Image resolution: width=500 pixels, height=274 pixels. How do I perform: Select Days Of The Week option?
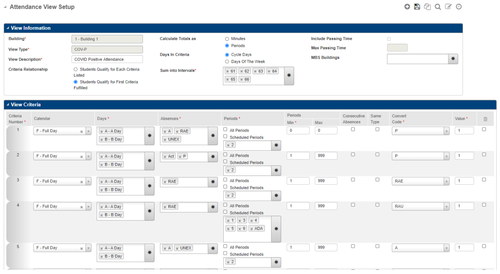pyautogui.click(x=227, y=61)
